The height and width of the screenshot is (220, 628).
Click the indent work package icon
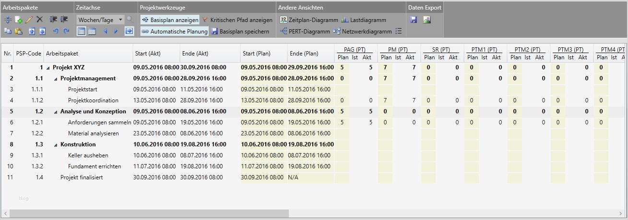pos(63,20)
